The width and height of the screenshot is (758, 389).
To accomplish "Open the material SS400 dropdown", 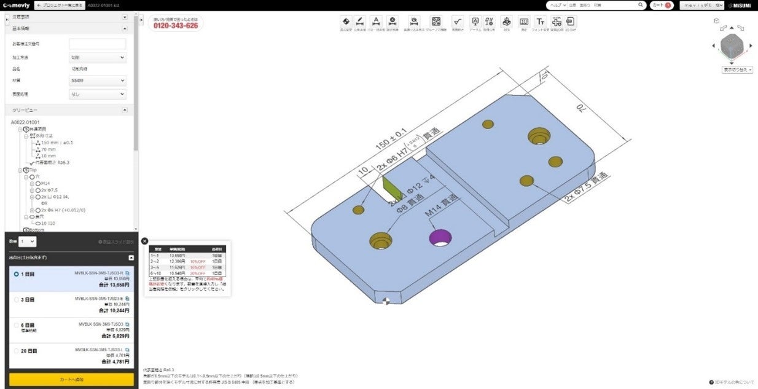I will click(x=97, y=81).
